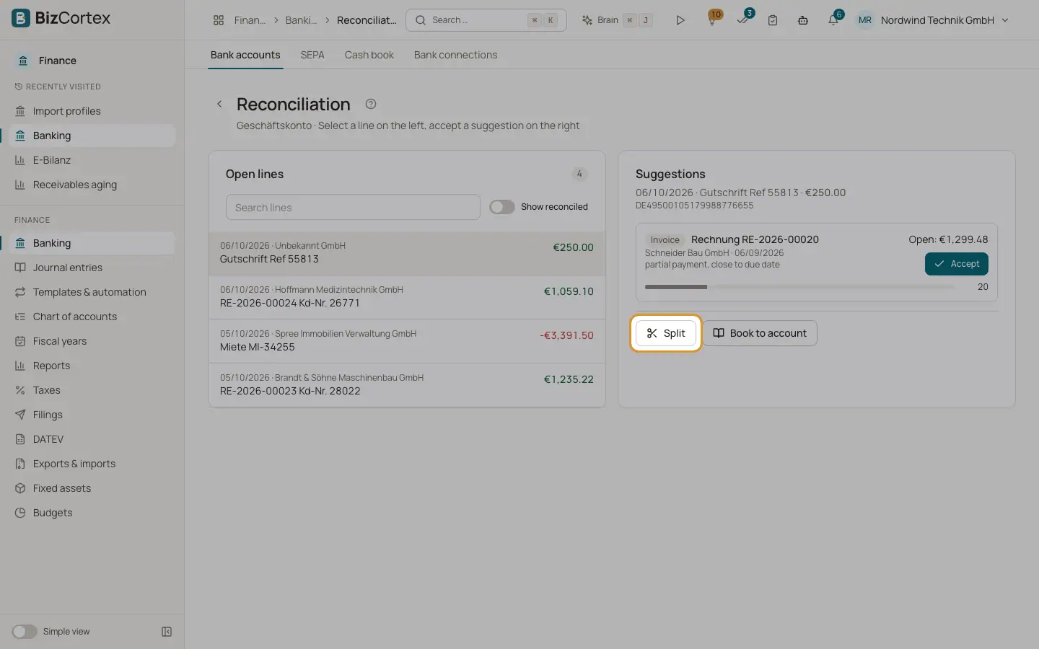Click the Split button
The height and width of the screenshot is (649, 1039).
(x=666, y=333)
